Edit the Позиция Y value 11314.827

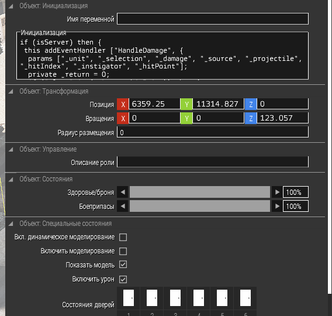(x=218, y=104)
